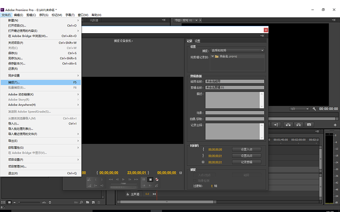The height and width of the screenshot is (212, 340).
Task: Open the sequence 01 tab dropdown arrow
Action: [x=196, y=20]
